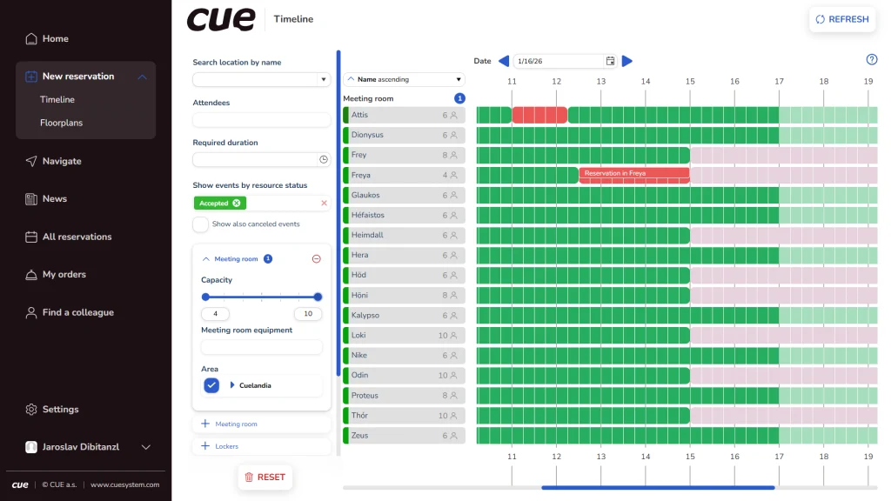Uncheck the Cuelandia area checkbox
891x501 pixels.
tap(211, 384)
